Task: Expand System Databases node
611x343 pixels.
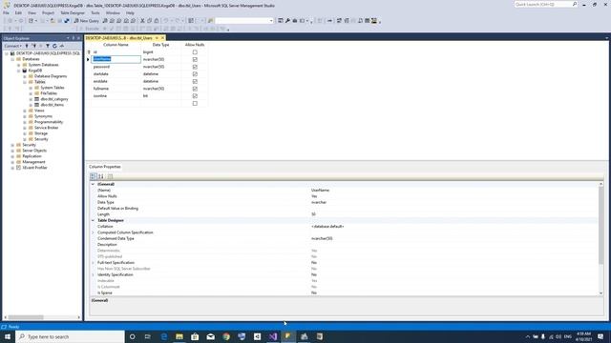Action: [x=18, y=65]
